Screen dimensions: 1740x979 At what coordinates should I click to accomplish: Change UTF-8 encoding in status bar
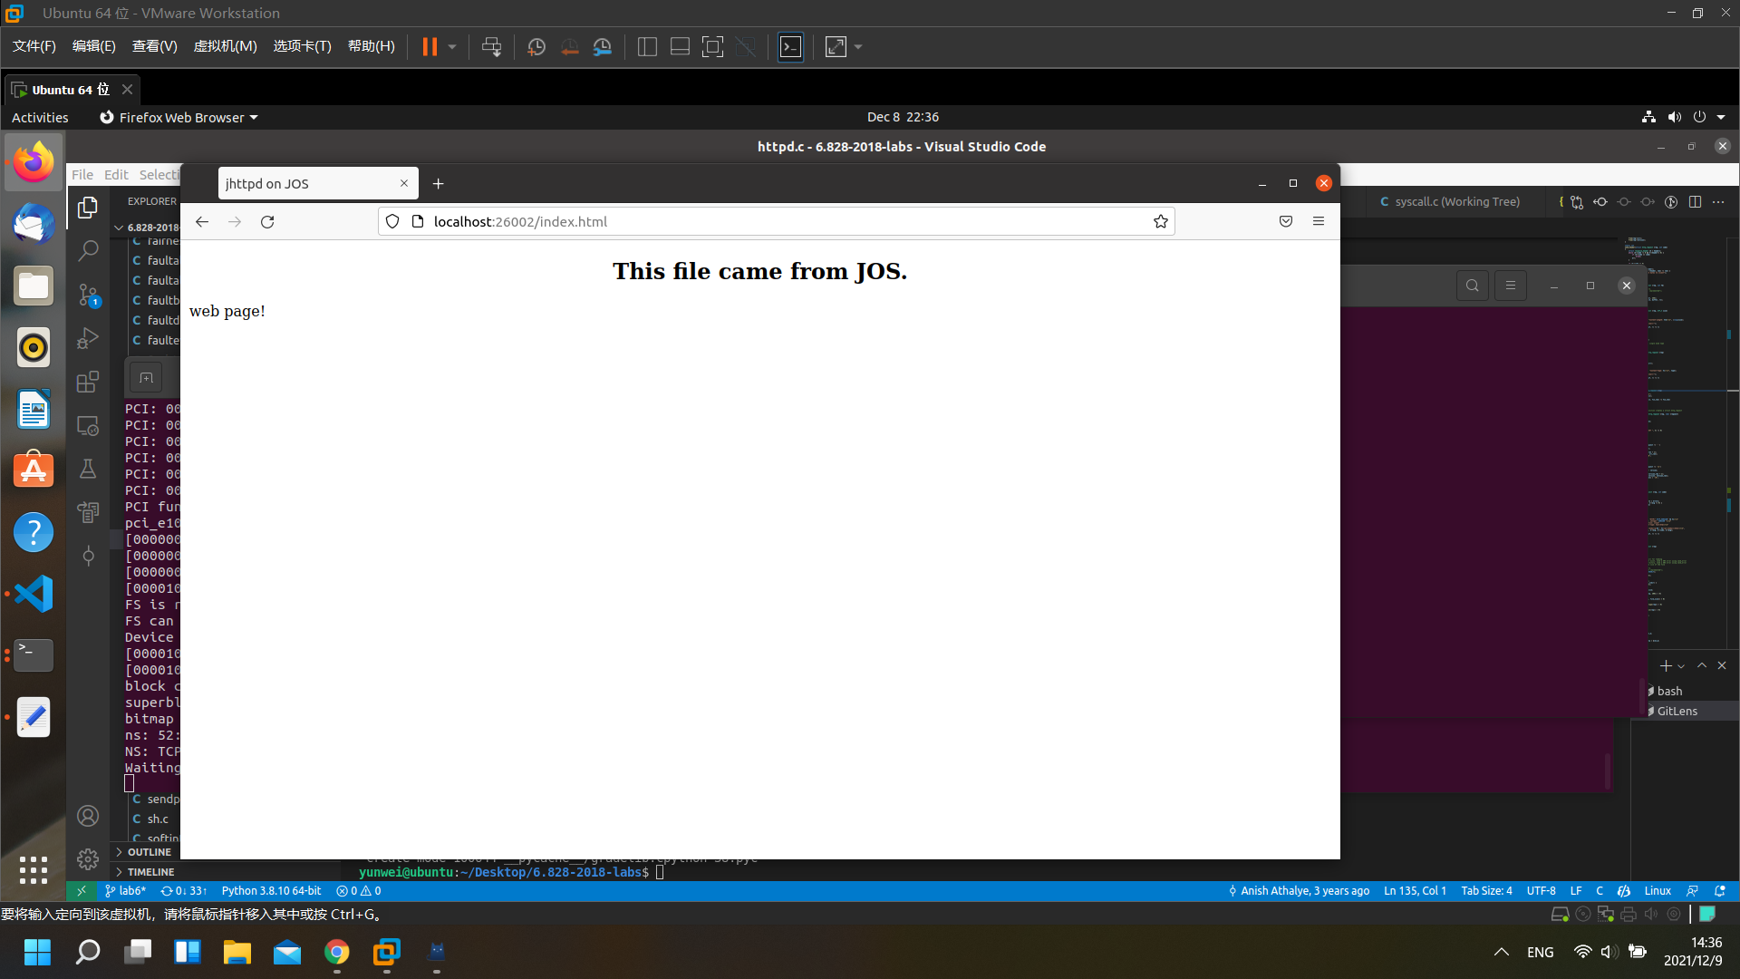click(x=1541, y=891)
